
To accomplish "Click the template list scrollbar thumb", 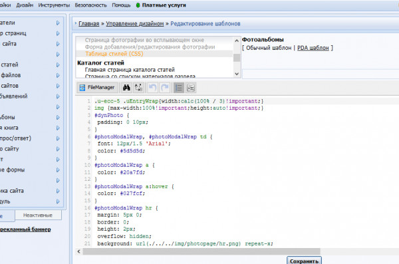I will (x=237, y=58).
